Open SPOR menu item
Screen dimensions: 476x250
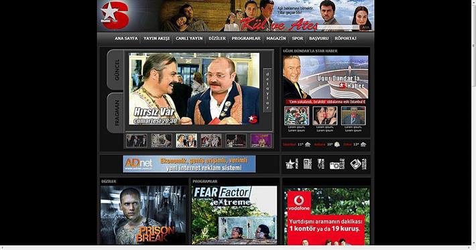point(298,38)
